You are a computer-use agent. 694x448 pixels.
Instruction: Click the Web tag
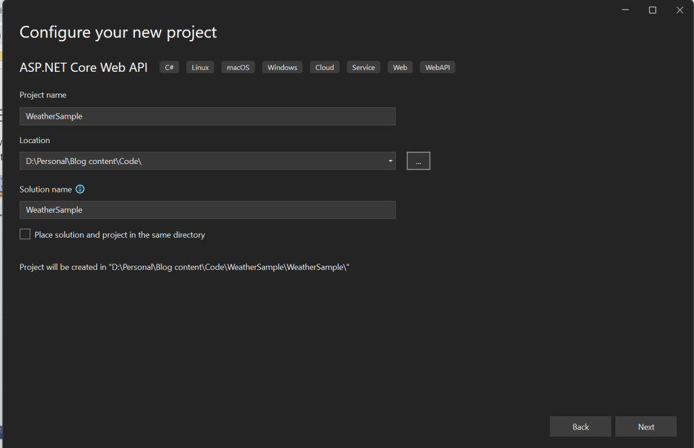point(400,68)
